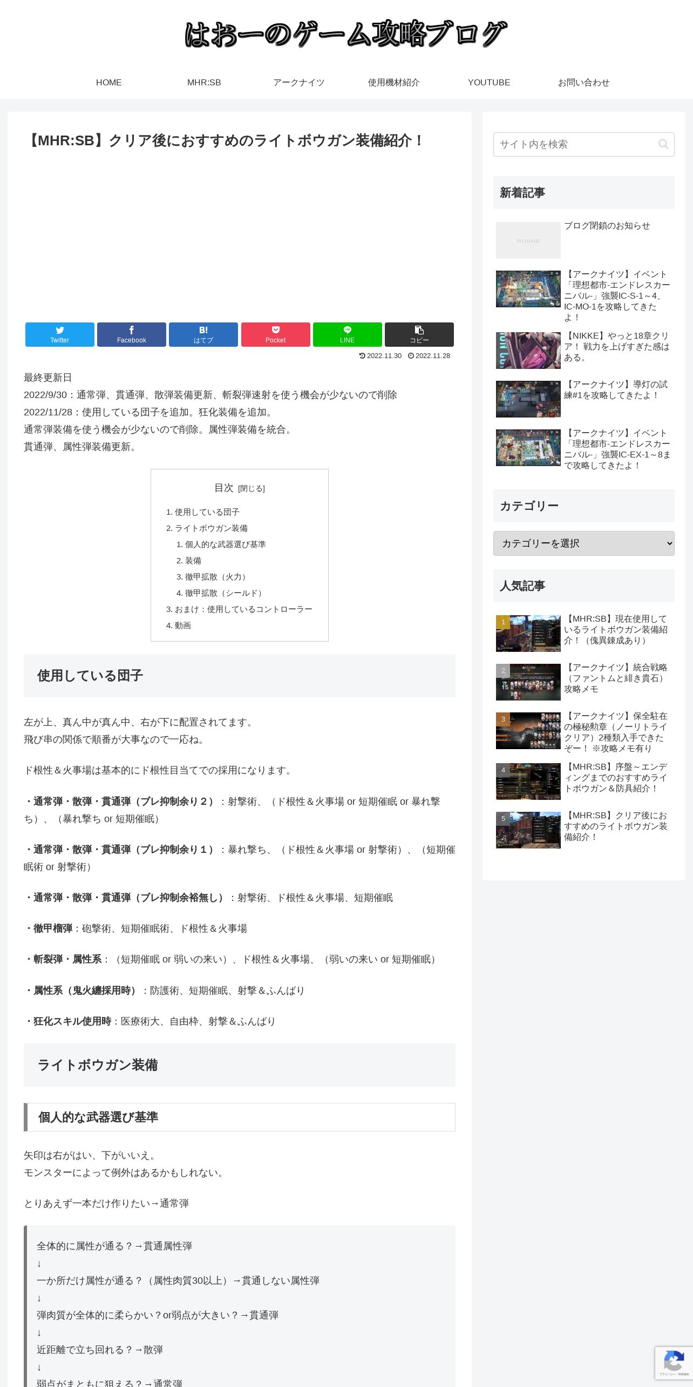Open the ブログ閉鎖のお知らせ article
This screenshot has width=693, height=1387.
point(607,226)
